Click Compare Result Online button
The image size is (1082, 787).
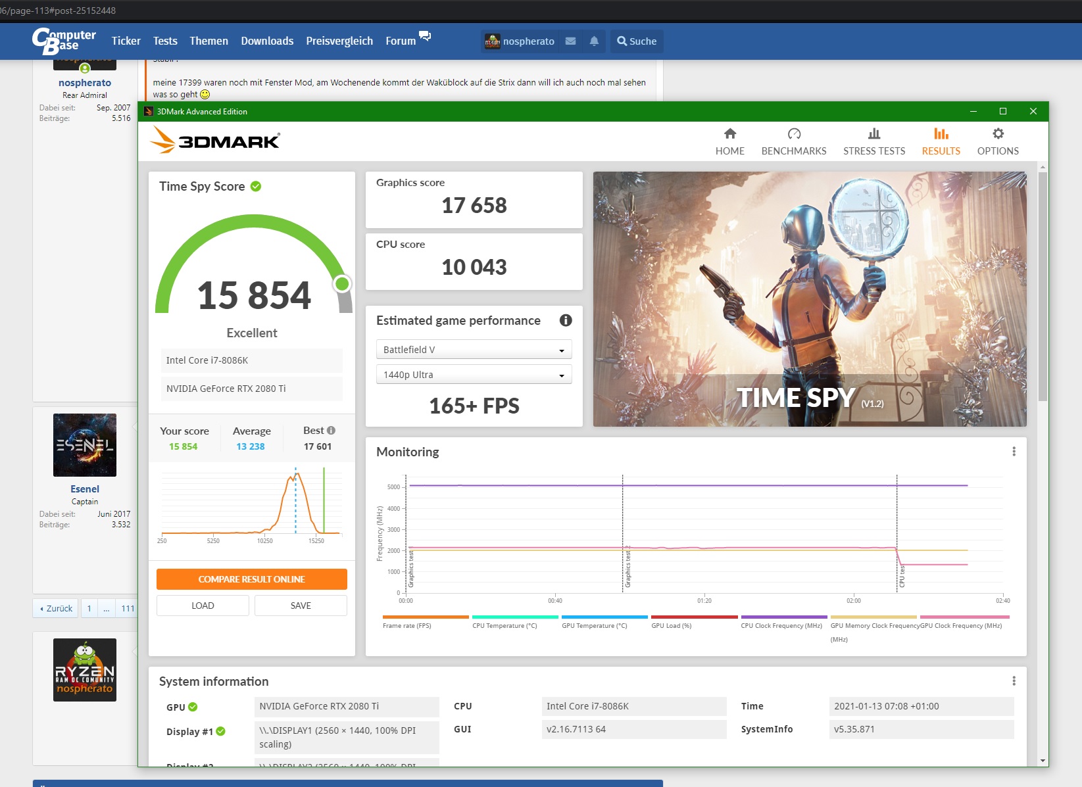[x=251, y=579]
